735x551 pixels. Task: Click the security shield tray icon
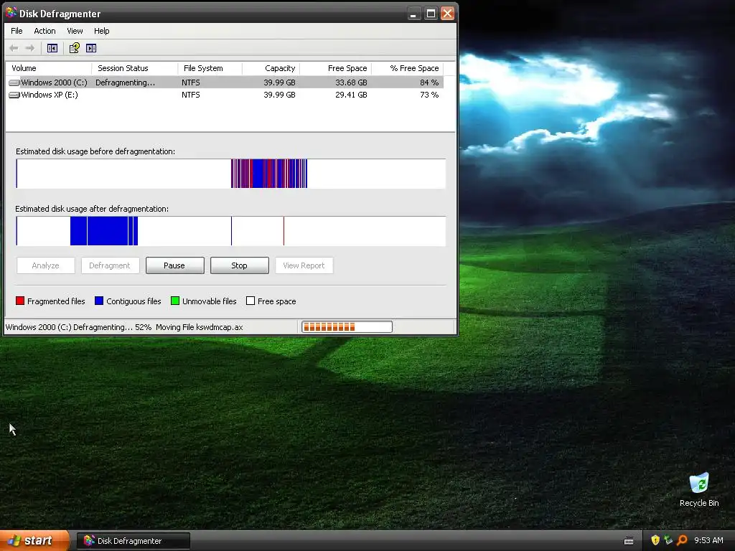655,540
